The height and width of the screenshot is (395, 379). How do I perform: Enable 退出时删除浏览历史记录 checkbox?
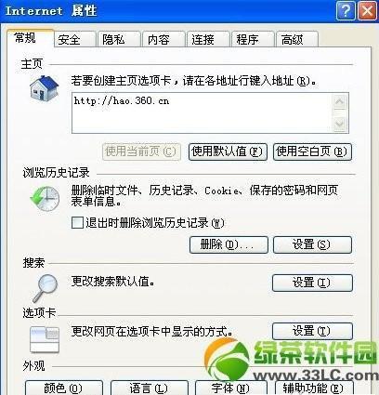(x=77, y=222)
